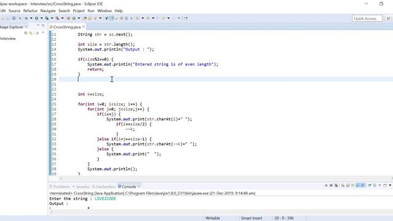Viewport: 393px width, 221px height.
Task: Select Interview project in Package Explorer
Action: [x=8, y=39]
